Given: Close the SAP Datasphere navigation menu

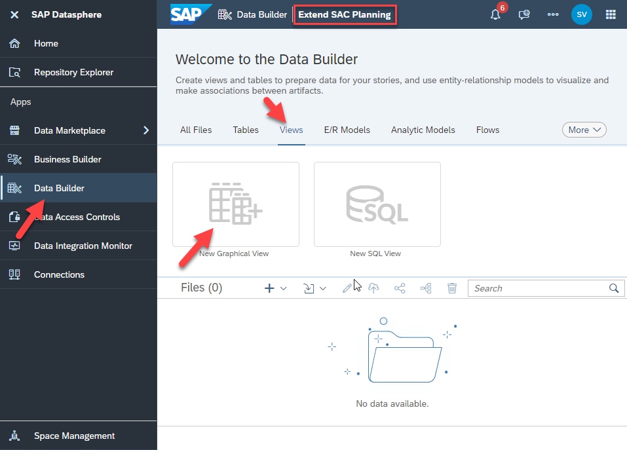Looking at the screenshot, I should (x=14, y=15).
